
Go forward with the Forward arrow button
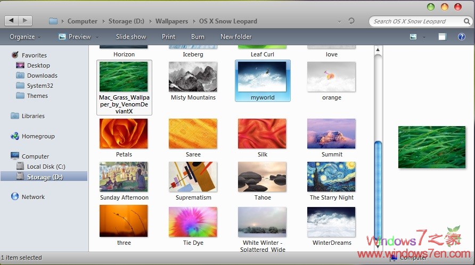(25, 21)
